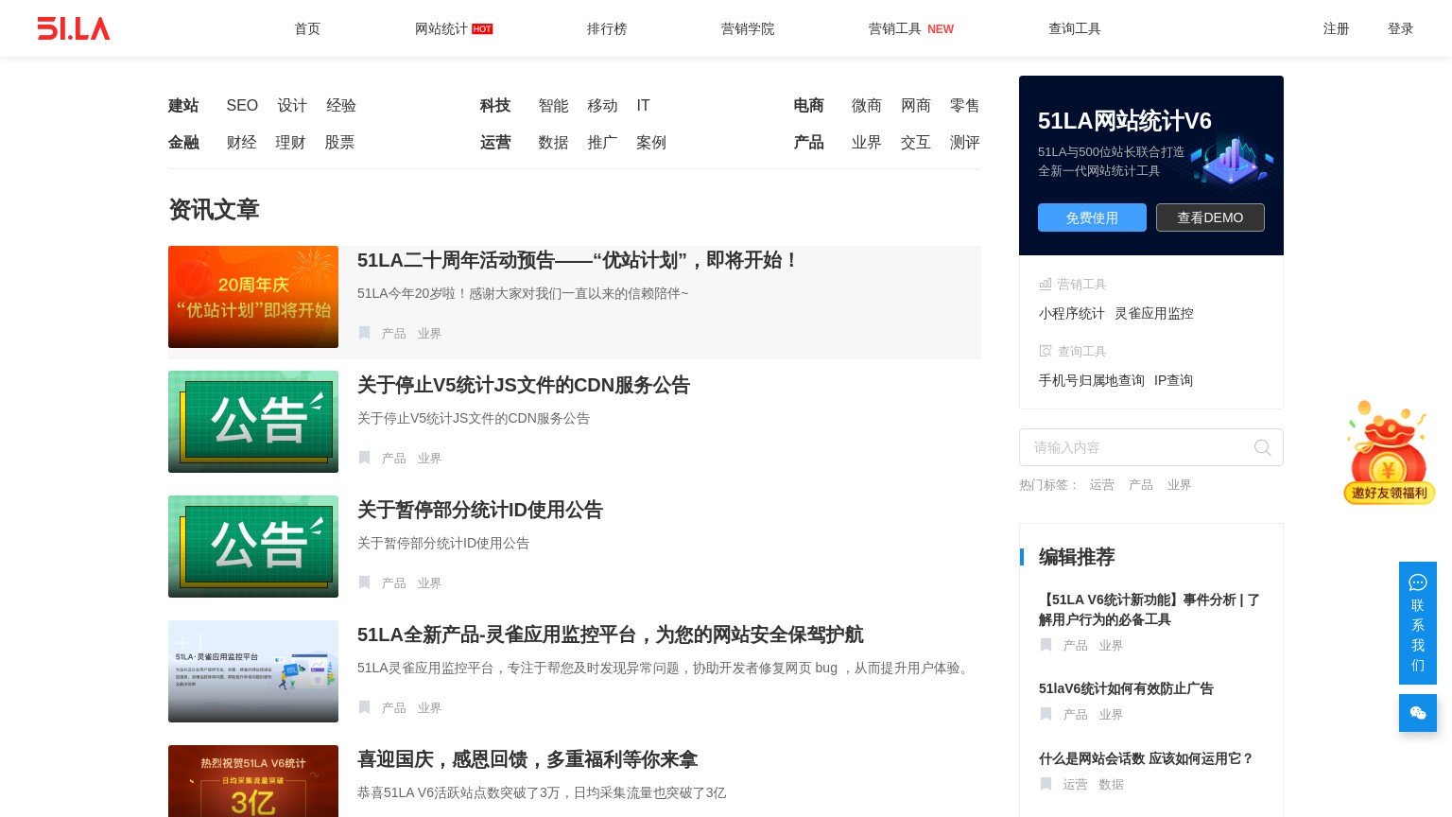Select the SEO category

242,106
